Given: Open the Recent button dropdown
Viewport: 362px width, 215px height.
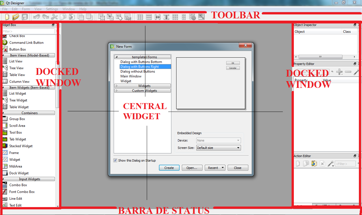Looking at the screenshot, I should 223,168.
